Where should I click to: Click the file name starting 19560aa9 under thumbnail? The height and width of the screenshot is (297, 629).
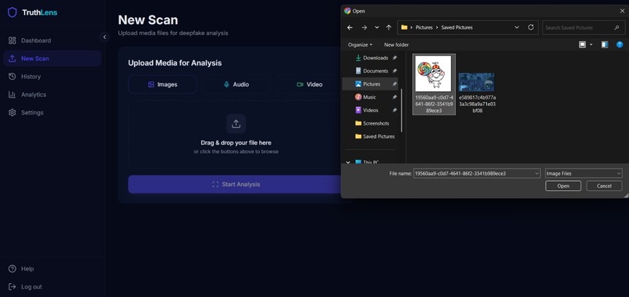[x=434, y=104]
